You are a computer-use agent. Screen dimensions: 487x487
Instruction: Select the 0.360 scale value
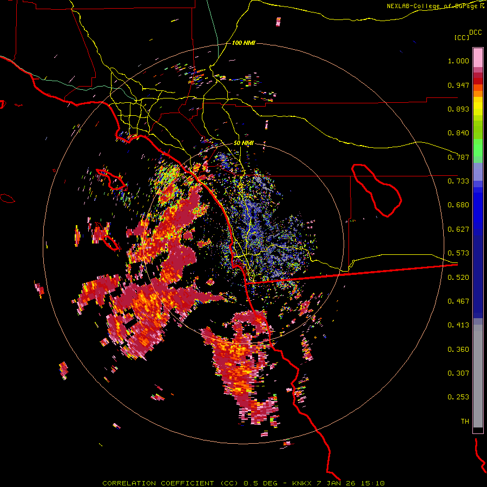[x=458, y=350]
